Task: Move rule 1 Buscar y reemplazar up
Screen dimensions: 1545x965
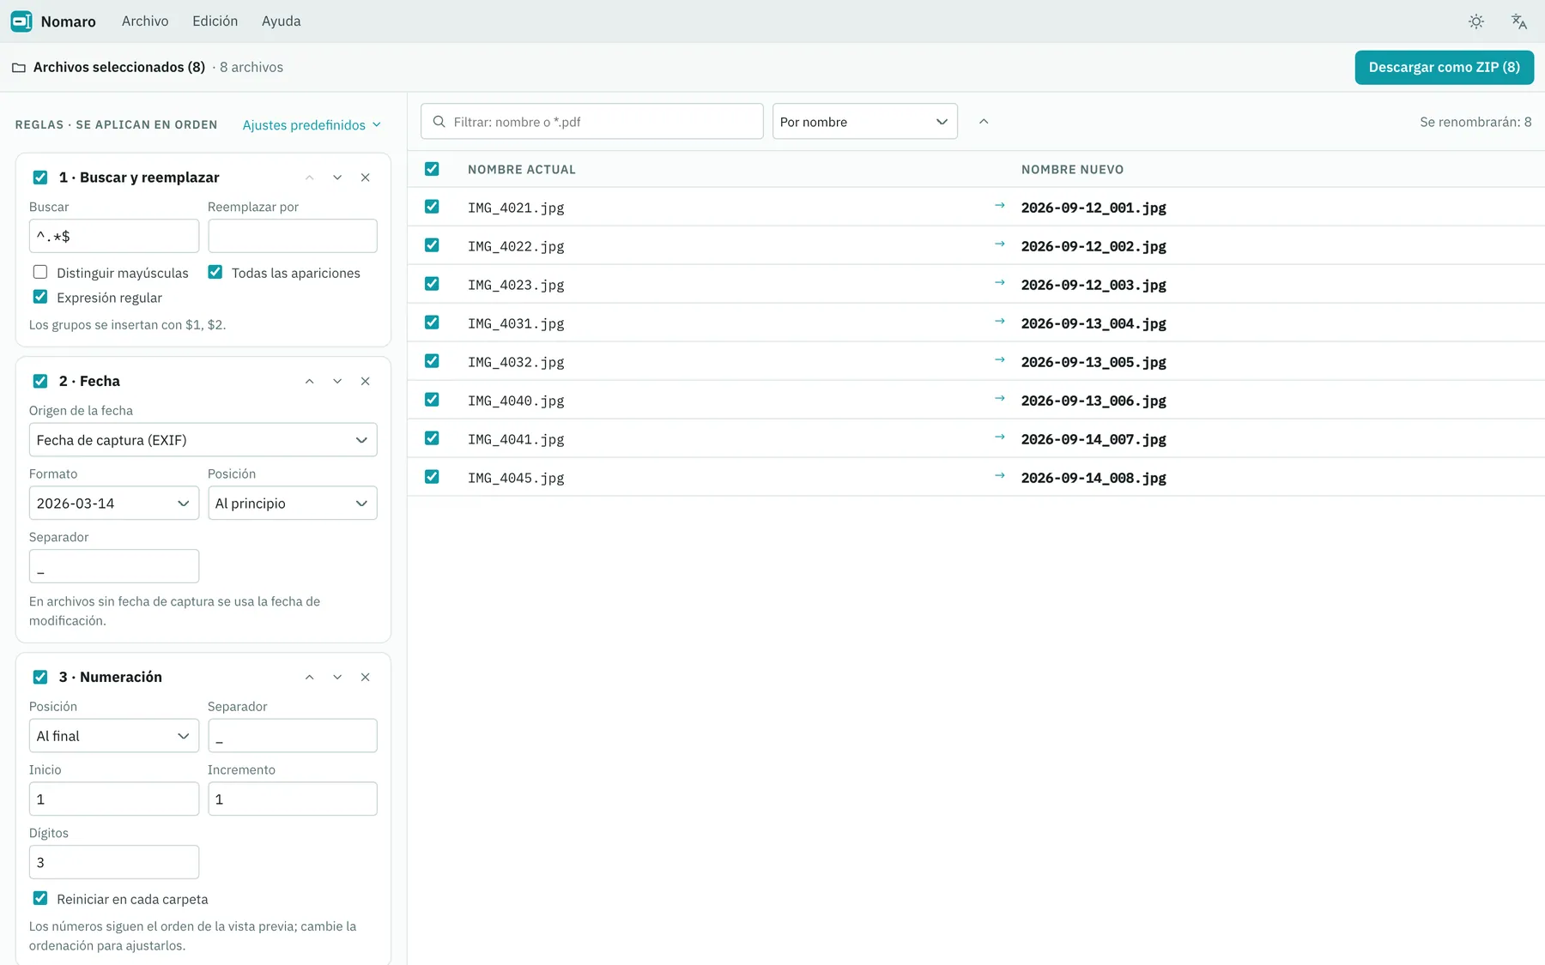Action: pos(310,178)
